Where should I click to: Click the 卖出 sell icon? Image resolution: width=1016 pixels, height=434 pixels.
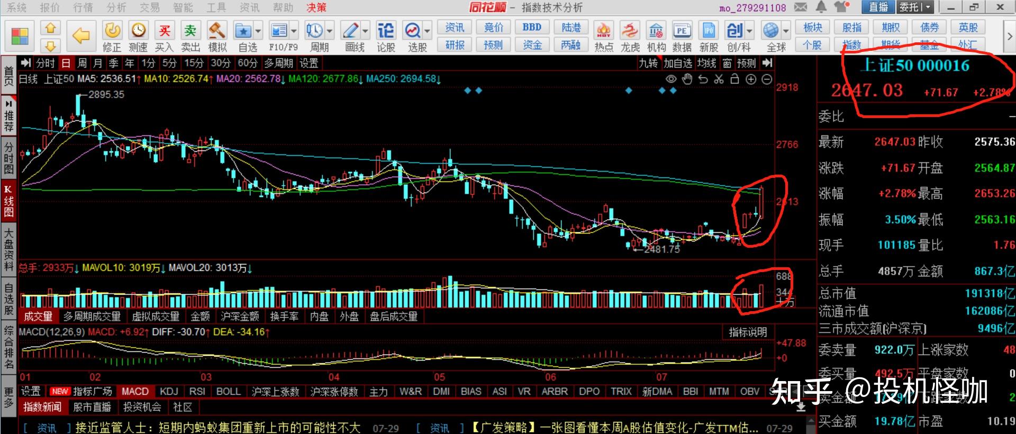pos(190,31)
